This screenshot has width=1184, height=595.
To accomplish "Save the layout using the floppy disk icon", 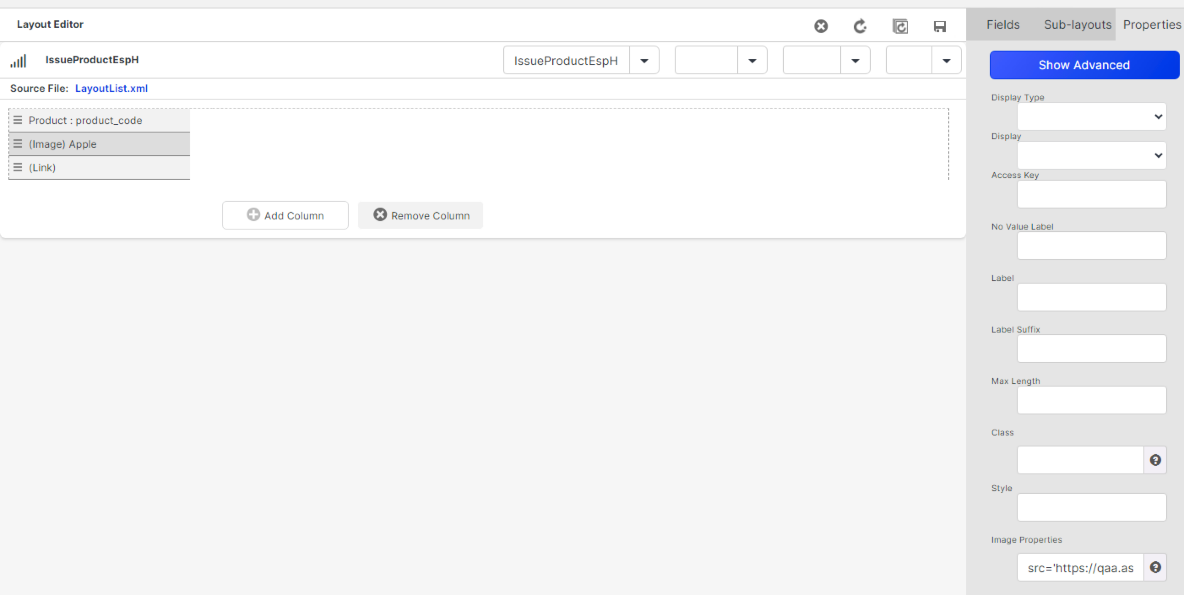I will point(940,26).
